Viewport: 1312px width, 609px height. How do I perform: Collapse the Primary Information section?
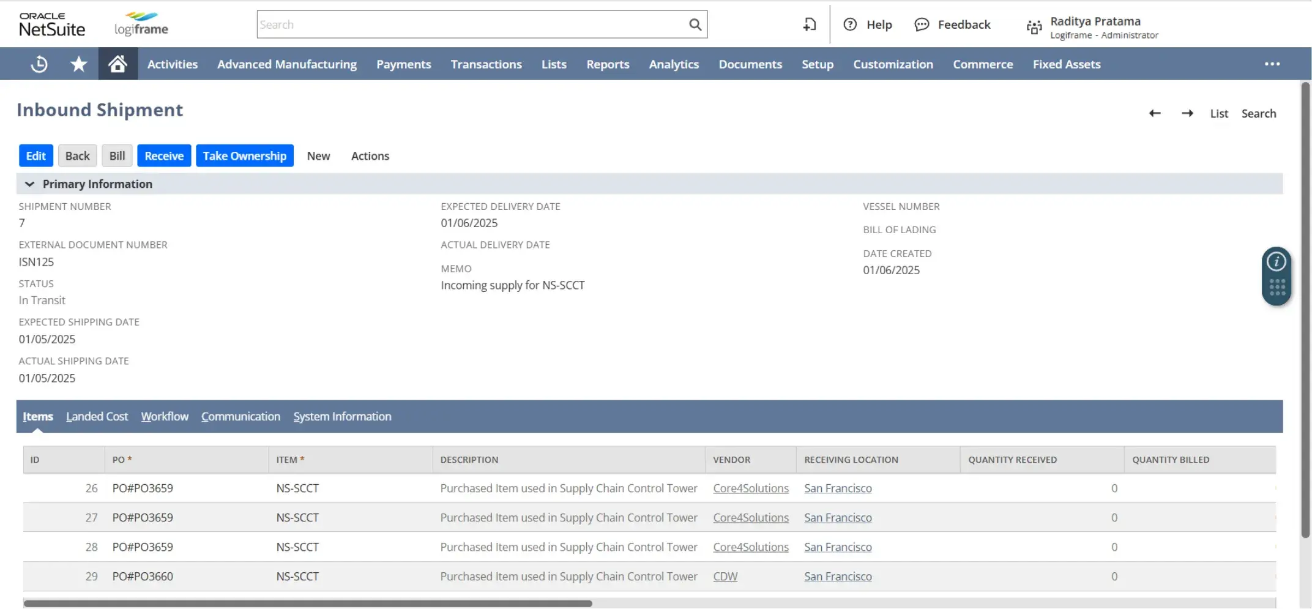click(29, 183)
